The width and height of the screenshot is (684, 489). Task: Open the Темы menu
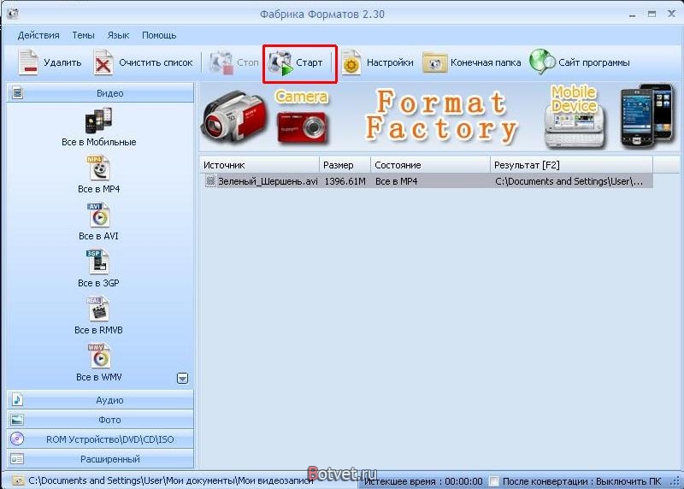(x=83, y=35)
